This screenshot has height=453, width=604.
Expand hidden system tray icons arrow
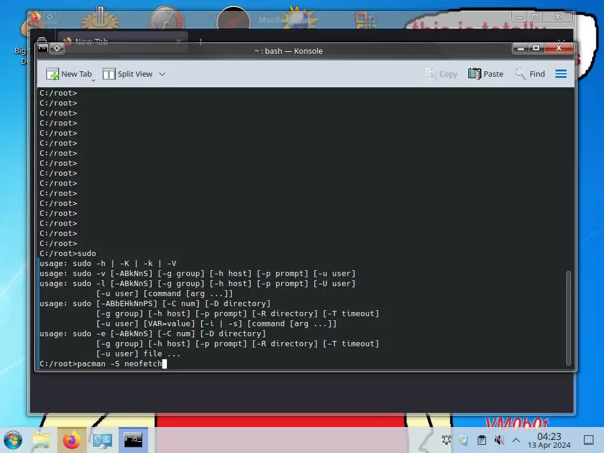[516, 440]
